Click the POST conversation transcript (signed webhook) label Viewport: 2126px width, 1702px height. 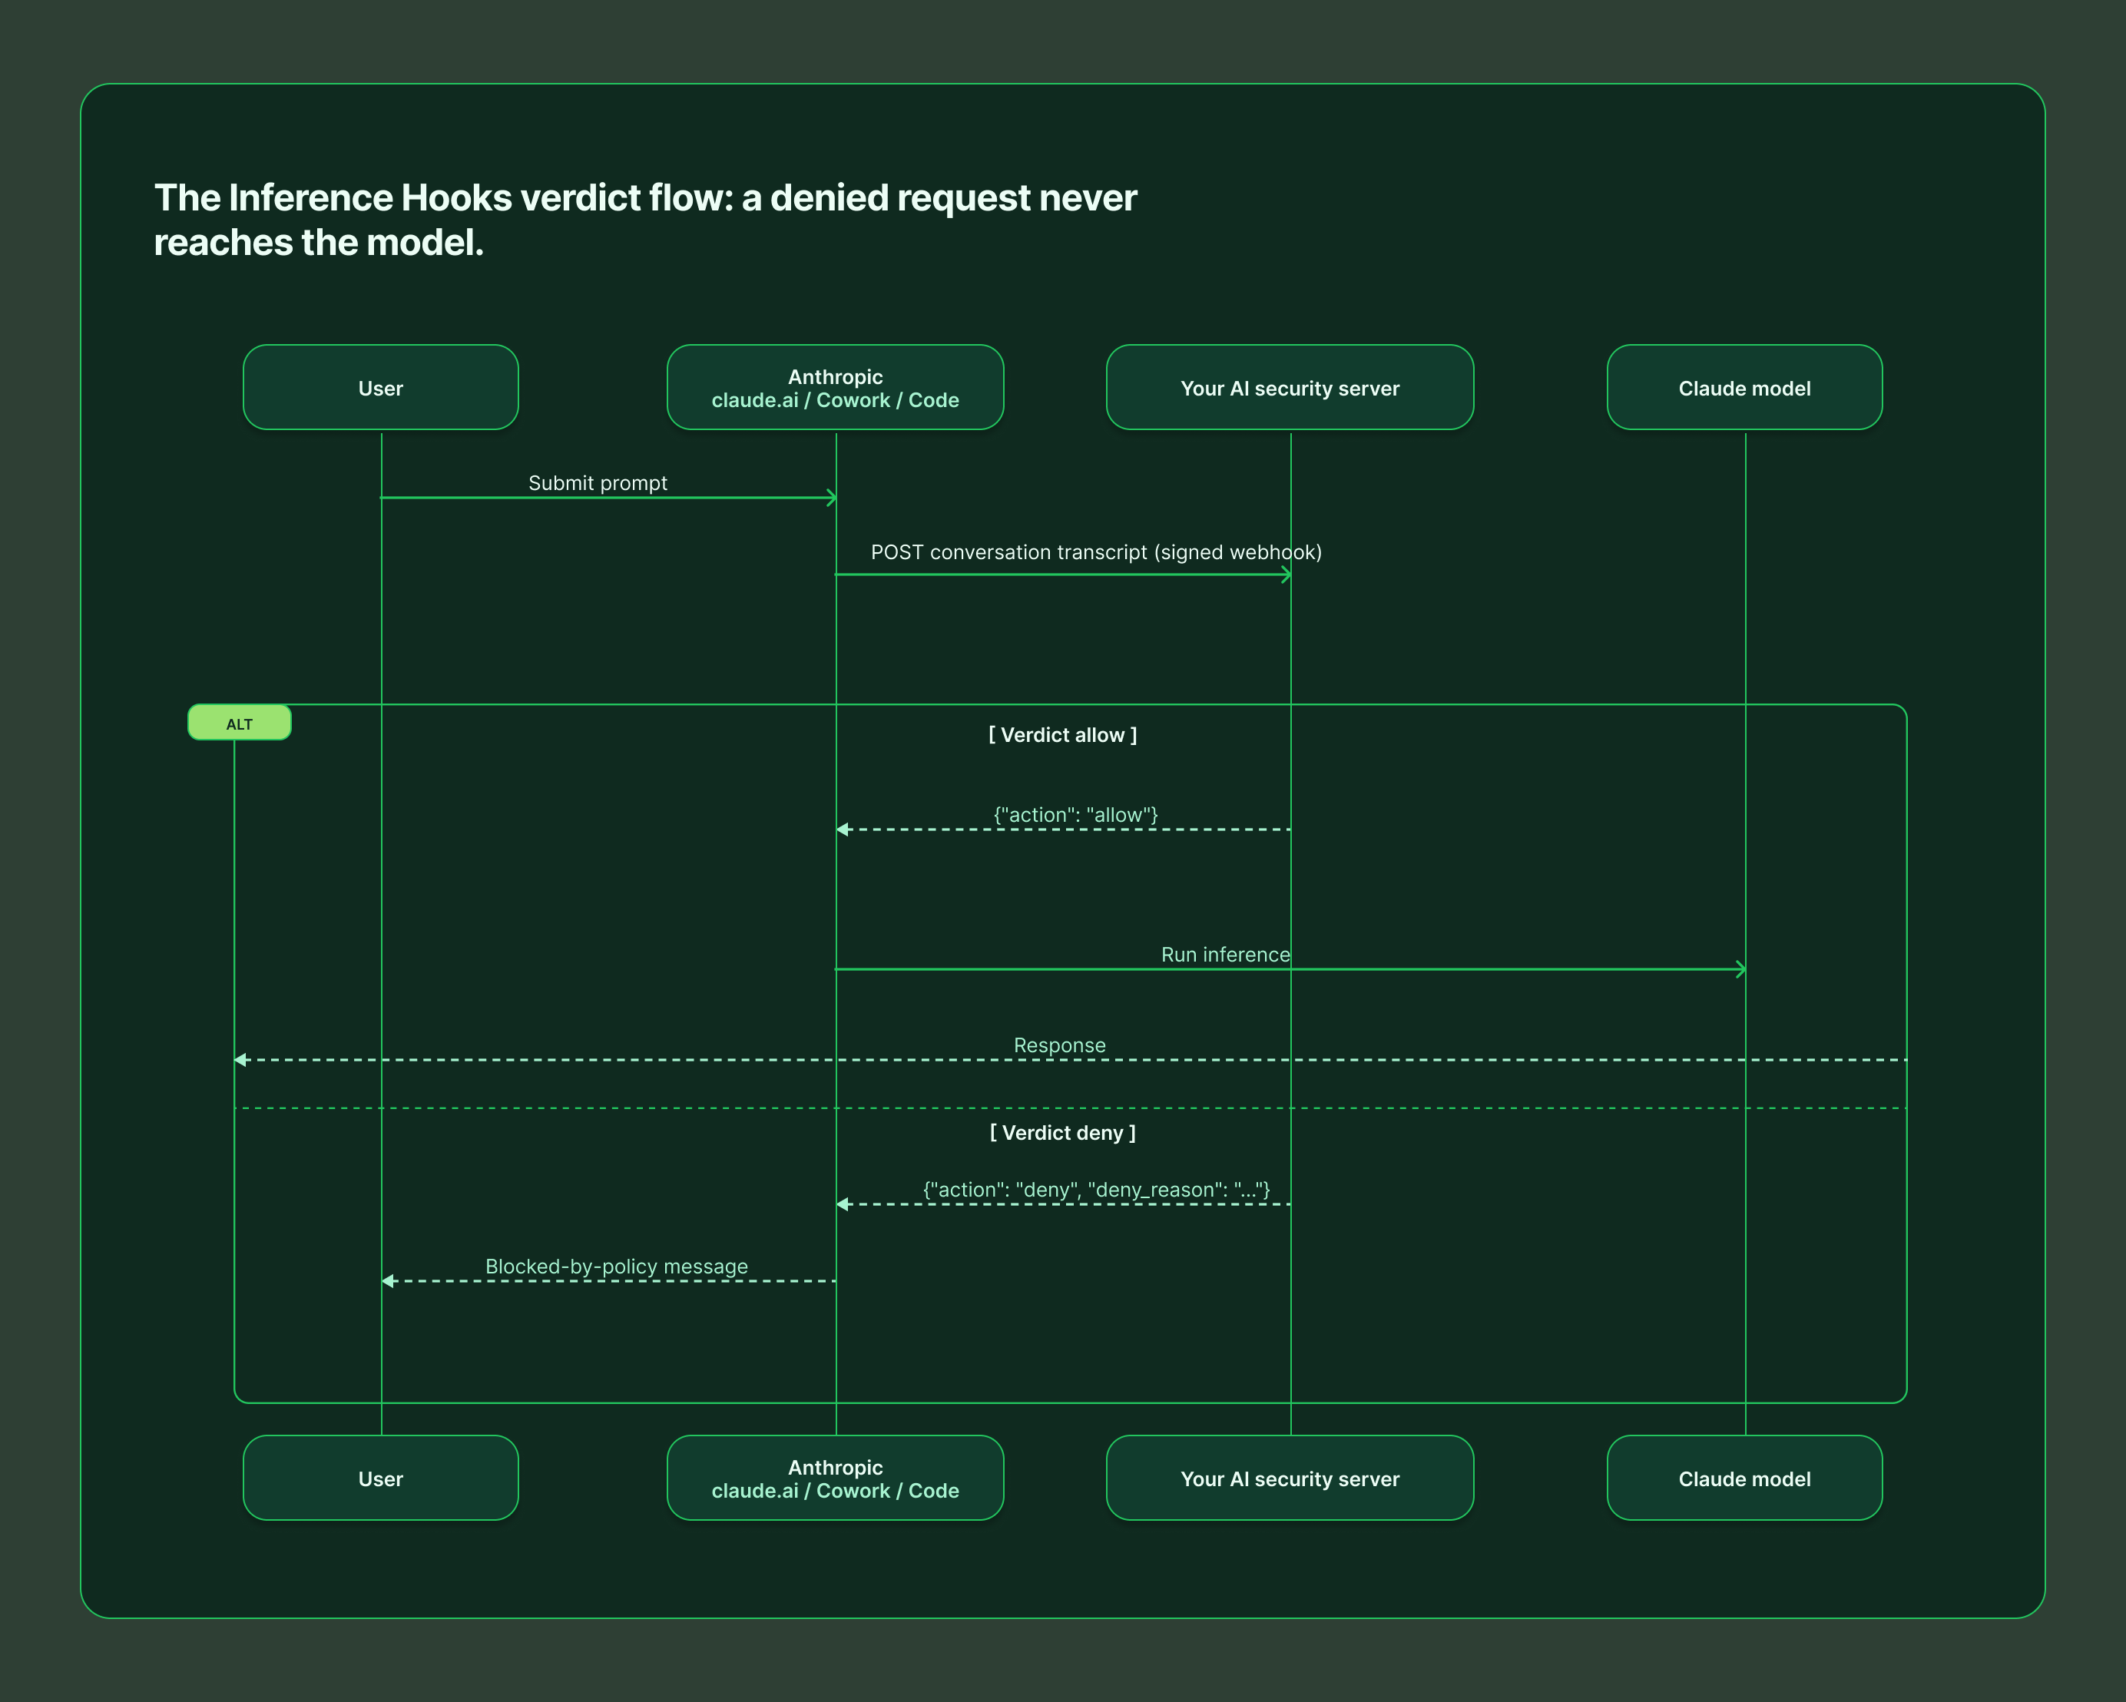click(1095, 552)
